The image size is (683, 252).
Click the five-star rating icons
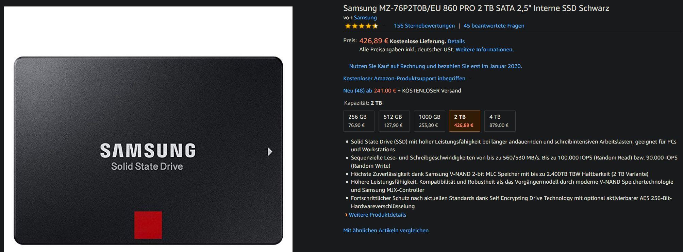(x=361, y=26)
